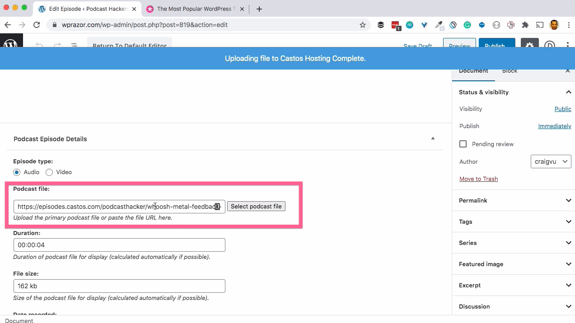
Task: Open the Author dropdown showing craigvu
Action: click(551, 161)
